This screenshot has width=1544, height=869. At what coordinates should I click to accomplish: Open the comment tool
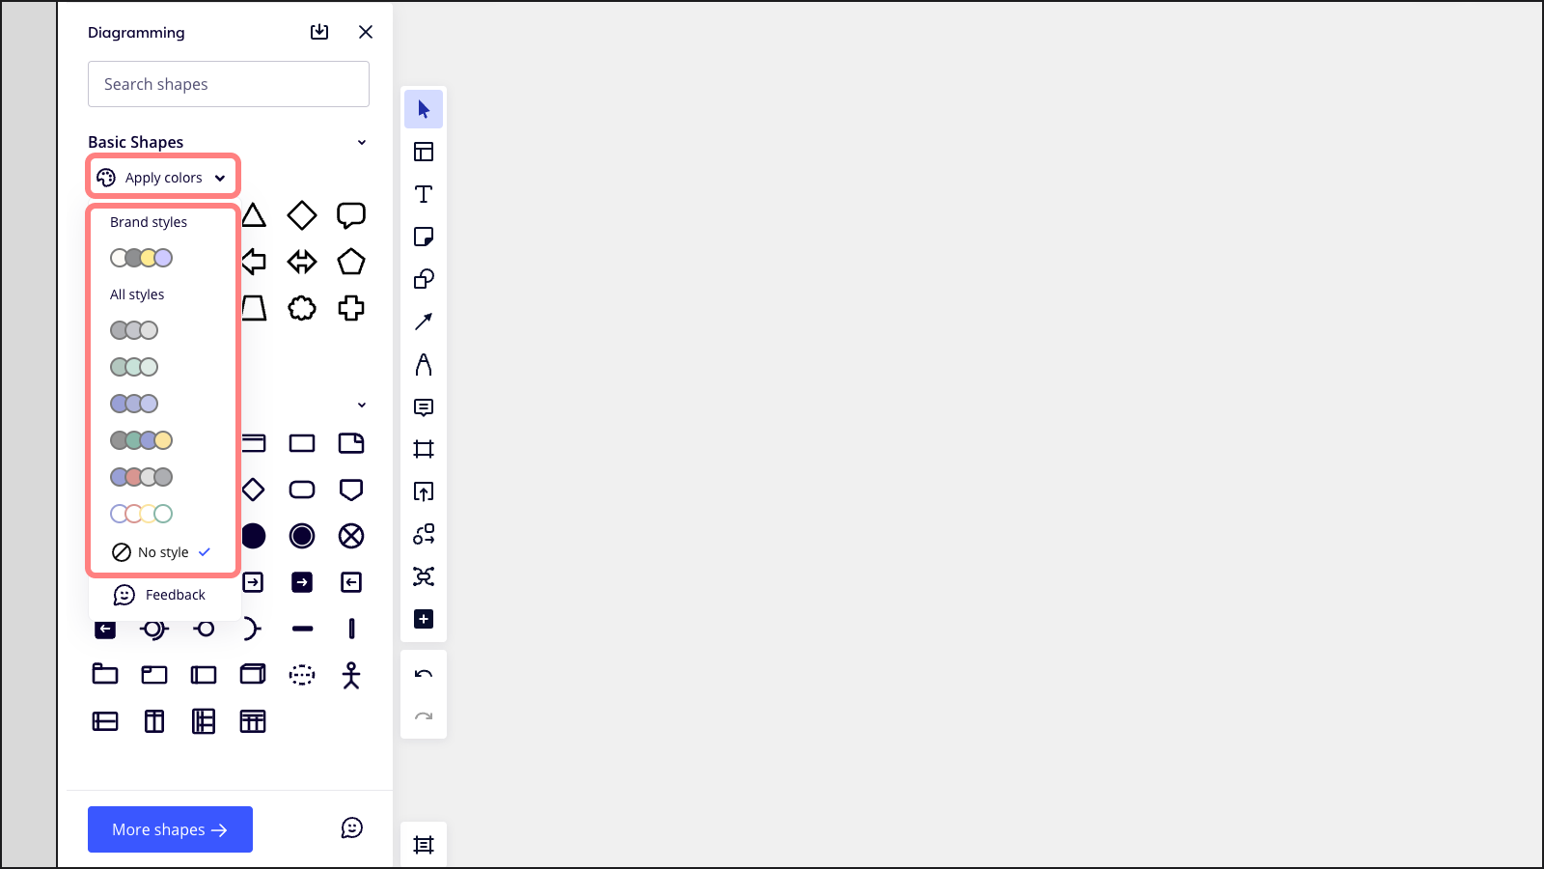point(424,406)
